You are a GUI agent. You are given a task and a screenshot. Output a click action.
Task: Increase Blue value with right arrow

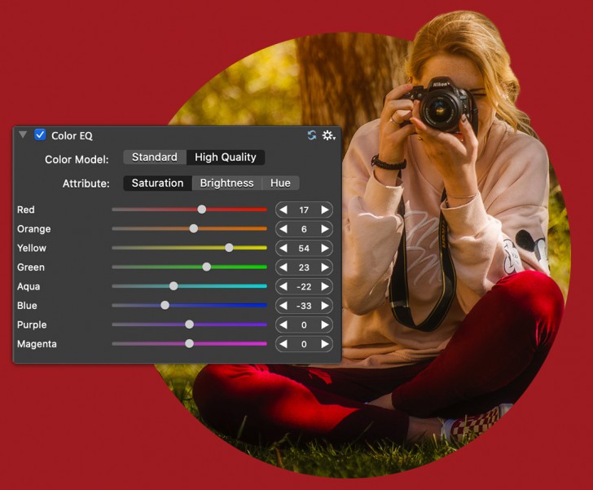pos(325,306)
